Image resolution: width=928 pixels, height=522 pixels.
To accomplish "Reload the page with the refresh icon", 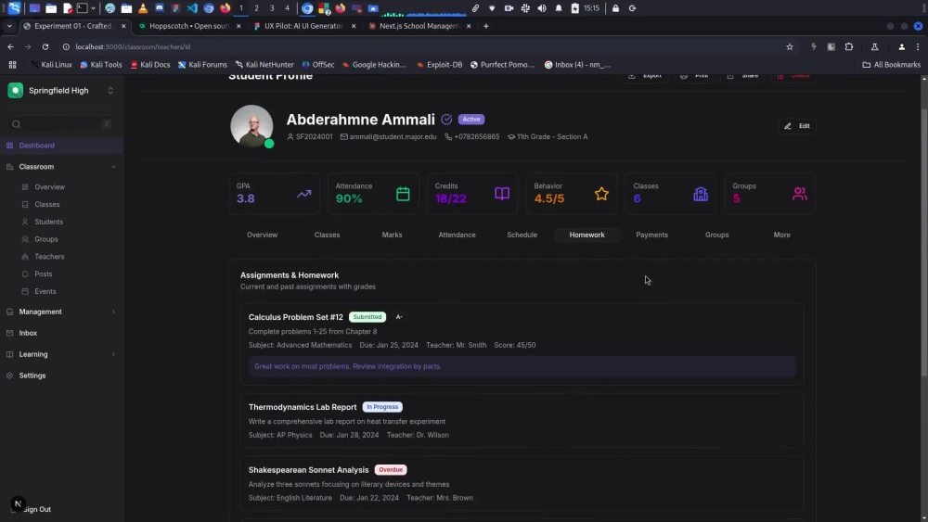I will [45, 46].
